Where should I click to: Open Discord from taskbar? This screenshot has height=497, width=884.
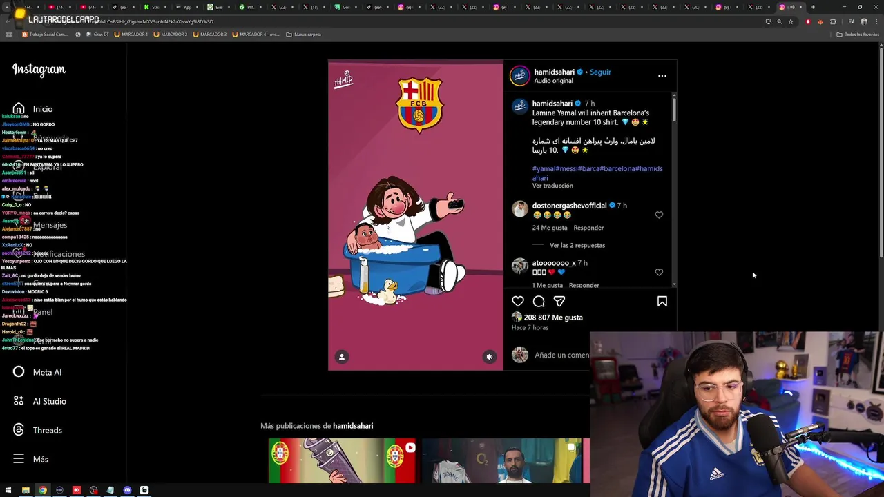[127, 490]
